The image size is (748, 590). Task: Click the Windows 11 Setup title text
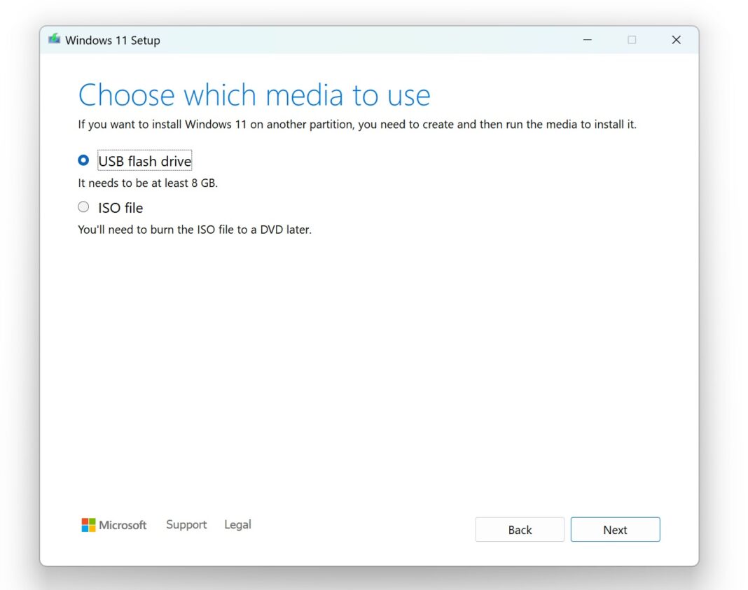click(113, 40)
